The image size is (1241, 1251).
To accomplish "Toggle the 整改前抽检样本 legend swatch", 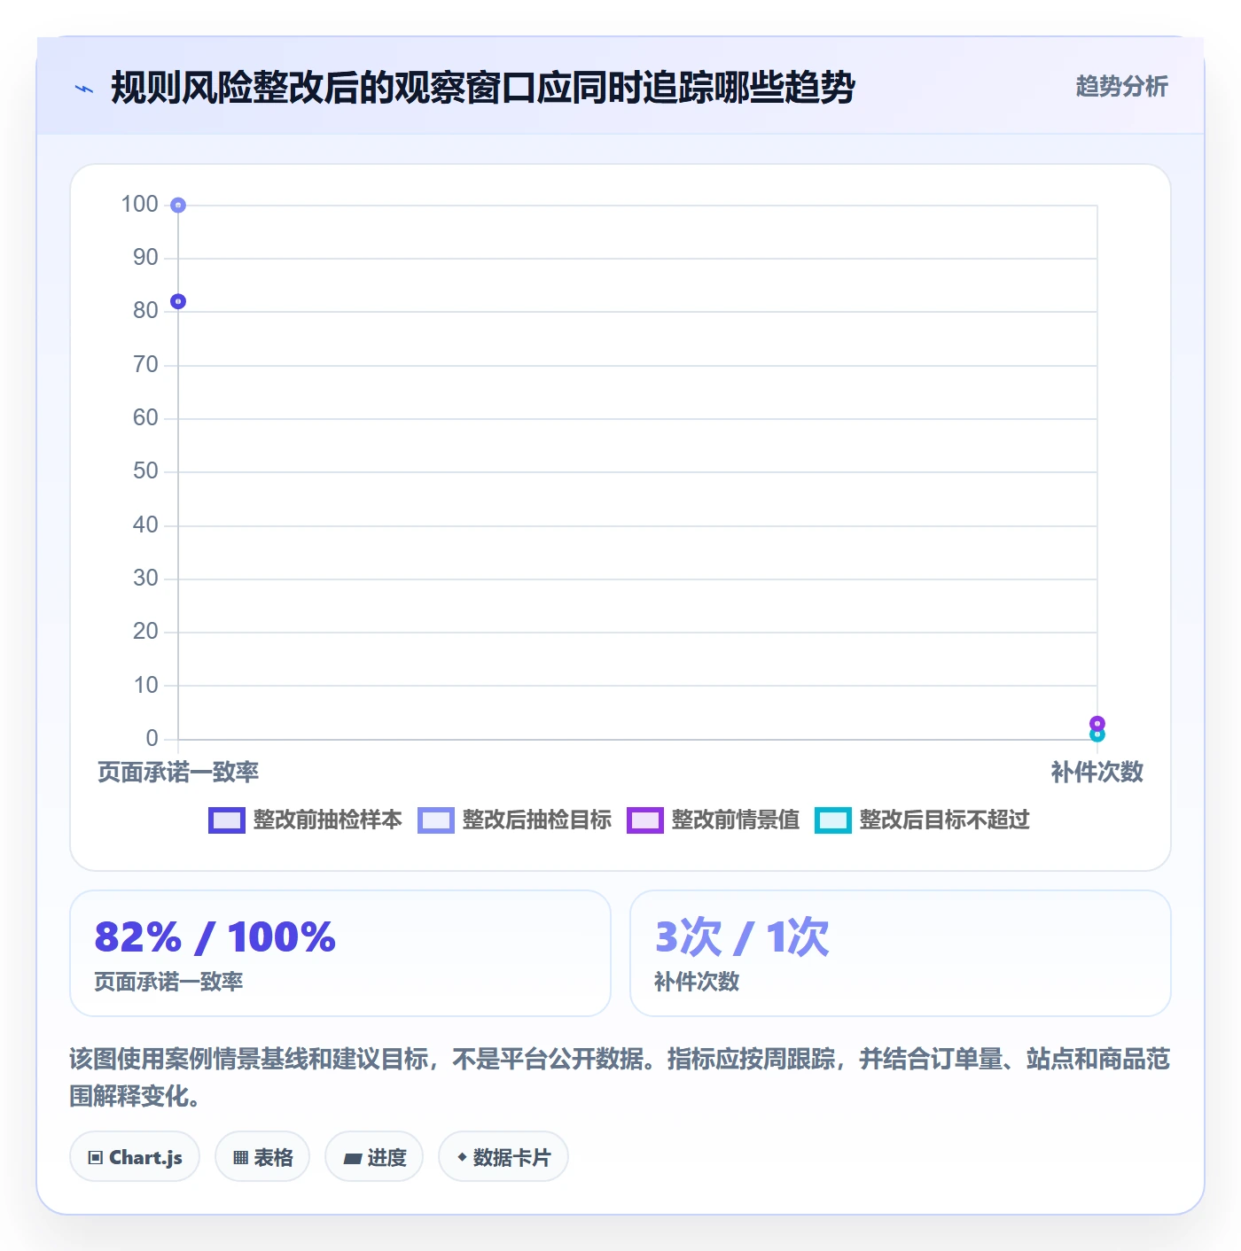I will pos(226,820).
